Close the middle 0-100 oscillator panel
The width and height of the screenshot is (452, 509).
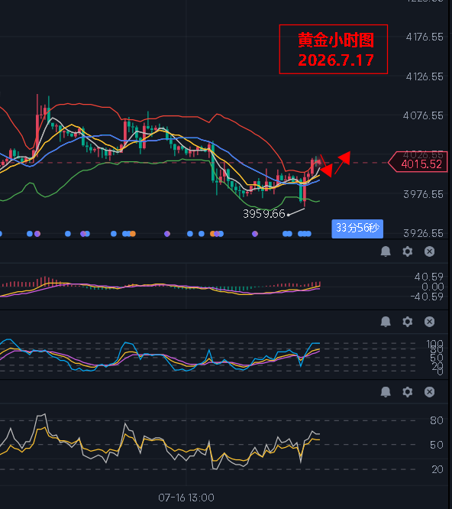(430, 322)
